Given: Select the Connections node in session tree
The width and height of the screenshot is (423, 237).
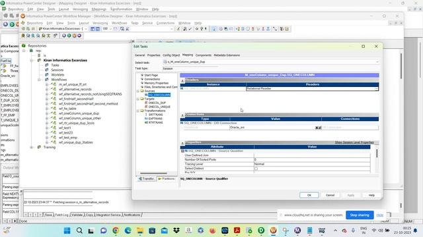Looking at the screenshot, I should tap(152, 79).
